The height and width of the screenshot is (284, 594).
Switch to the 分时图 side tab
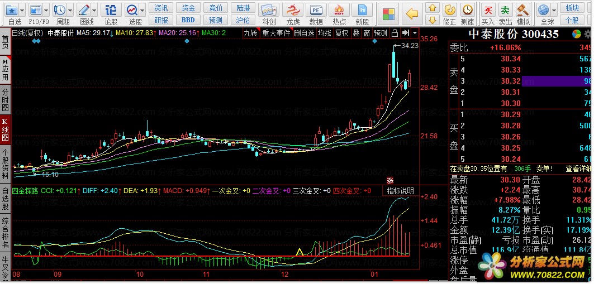(5, 99)
